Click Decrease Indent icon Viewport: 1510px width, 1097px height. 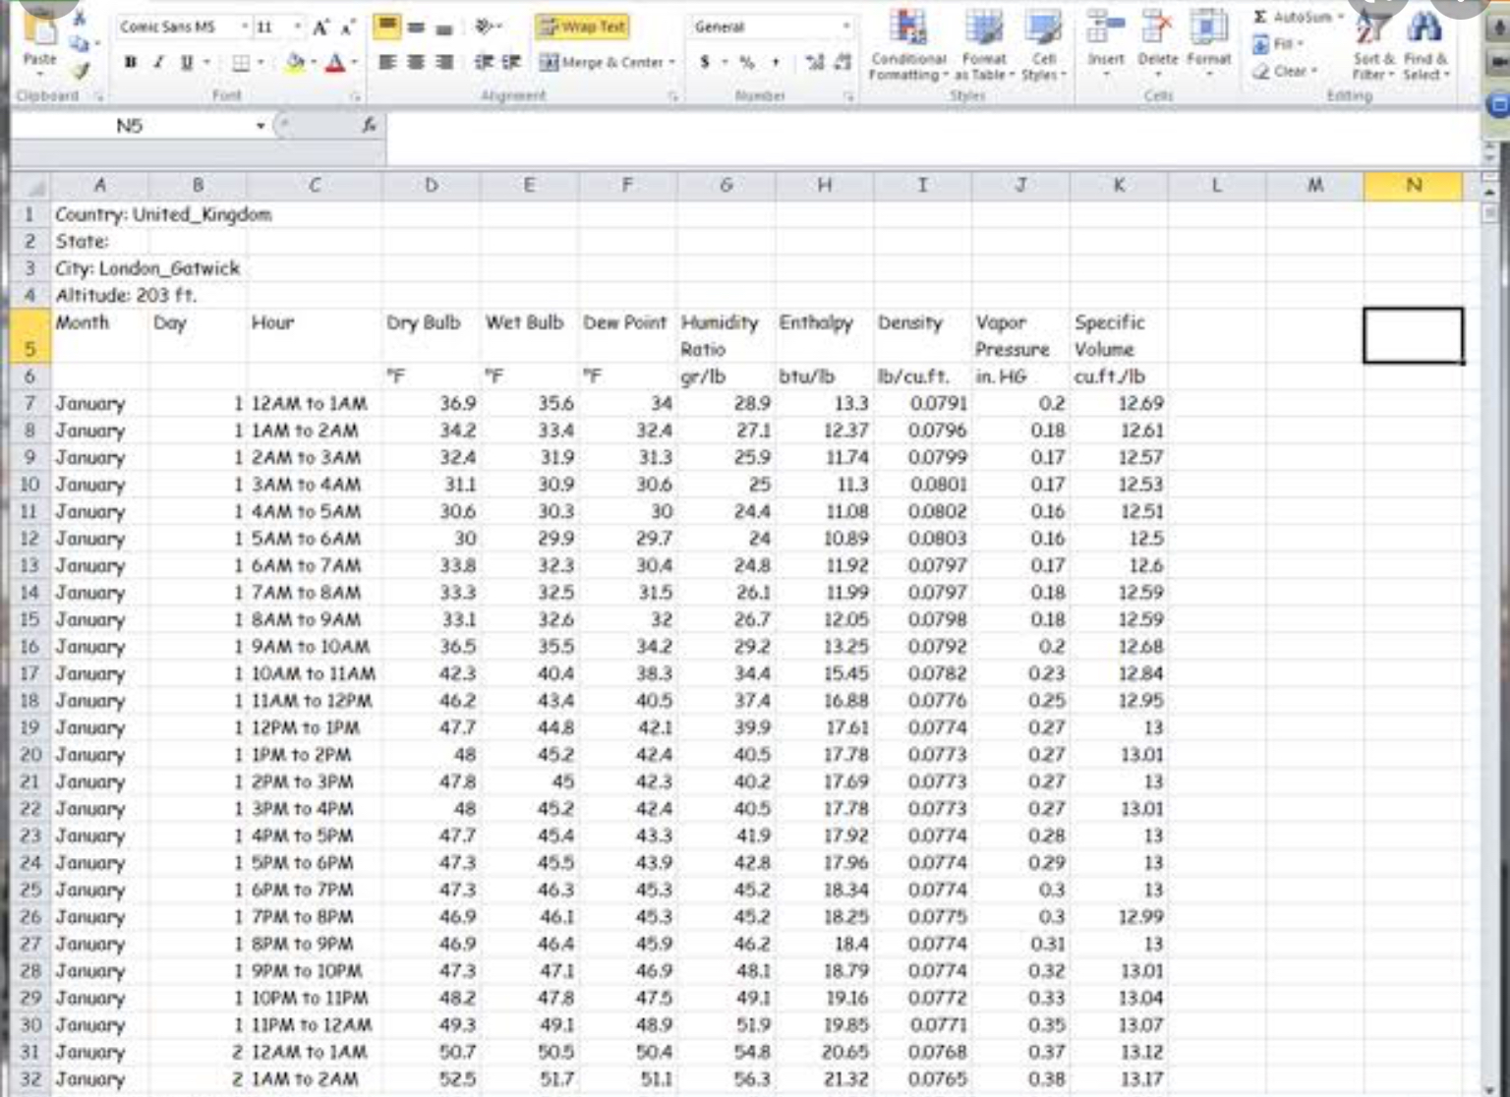(484, 62)
